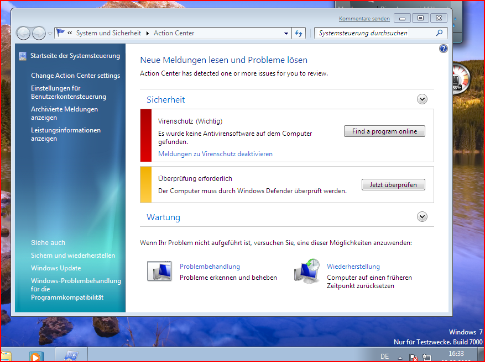Click the Forward navigation arrow button
Viewport: 485px width, 362px height.
point(39,33)
